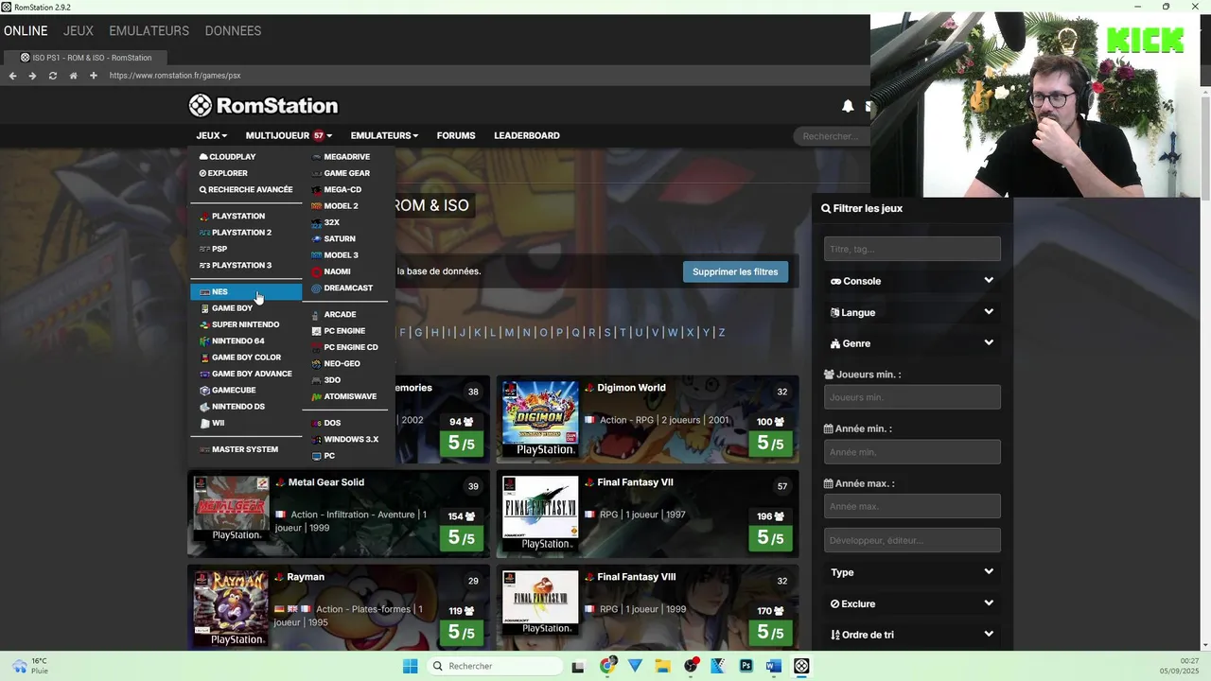Viewport: 1211px width, 681px height.
Task: Click the RomStation taskbar icon
Action: click(801, 666)
